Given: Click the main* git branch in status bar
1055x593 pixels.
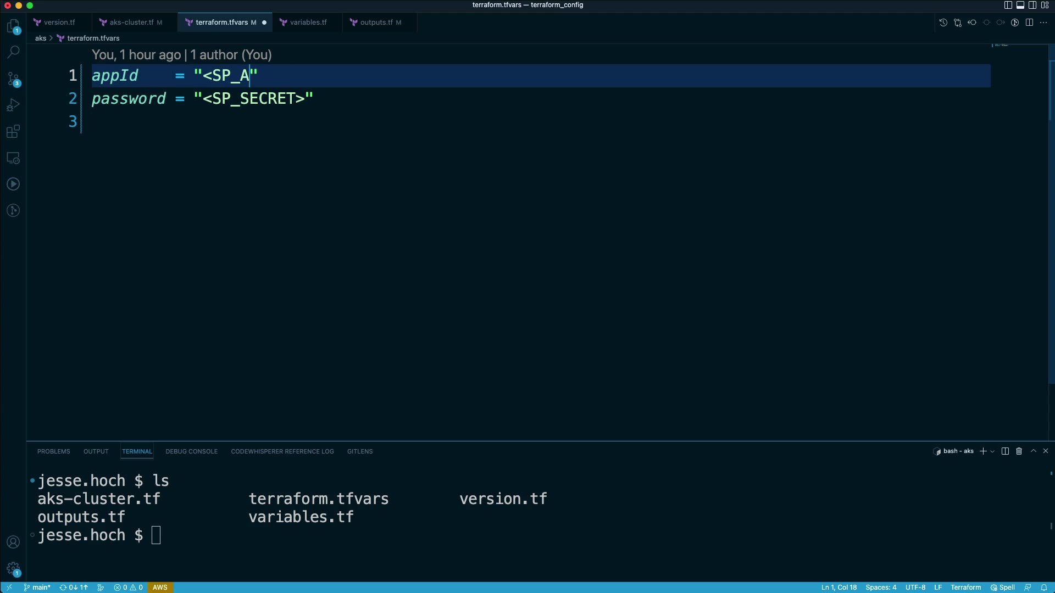Looking at the screenshot, I should 37,587.
